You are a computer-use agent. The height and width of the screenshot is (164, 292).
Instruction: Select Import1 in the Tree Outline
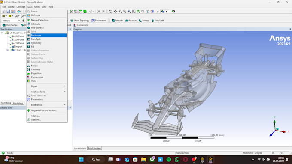[x=19, y=47]
